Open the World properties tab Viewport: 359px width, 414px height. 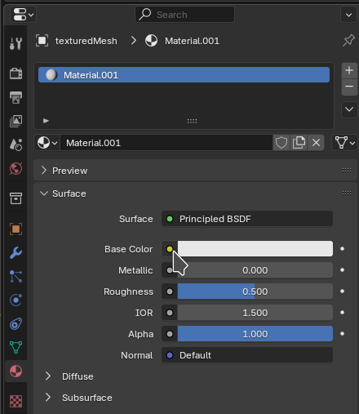pos(16,168)
